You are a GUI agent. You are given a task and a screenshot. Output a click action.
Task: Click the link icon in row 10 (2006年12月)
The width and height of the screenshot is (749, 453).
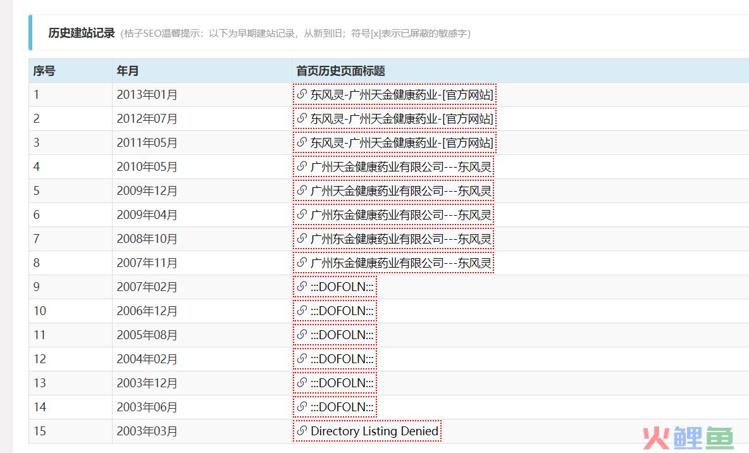pyautogui.click(x=301, y=310)
